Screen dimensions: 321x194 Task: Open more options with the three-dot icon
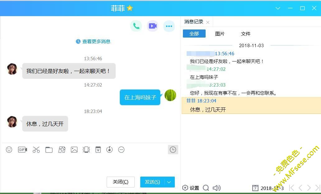[x=169, y=26]
